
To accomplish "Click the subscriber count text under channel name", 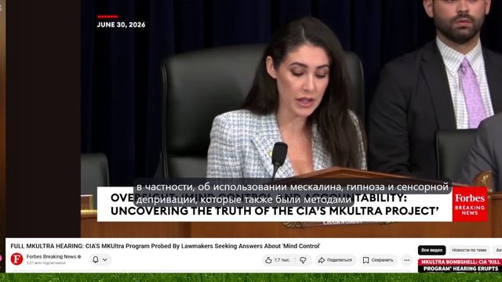I will [45, 263].
